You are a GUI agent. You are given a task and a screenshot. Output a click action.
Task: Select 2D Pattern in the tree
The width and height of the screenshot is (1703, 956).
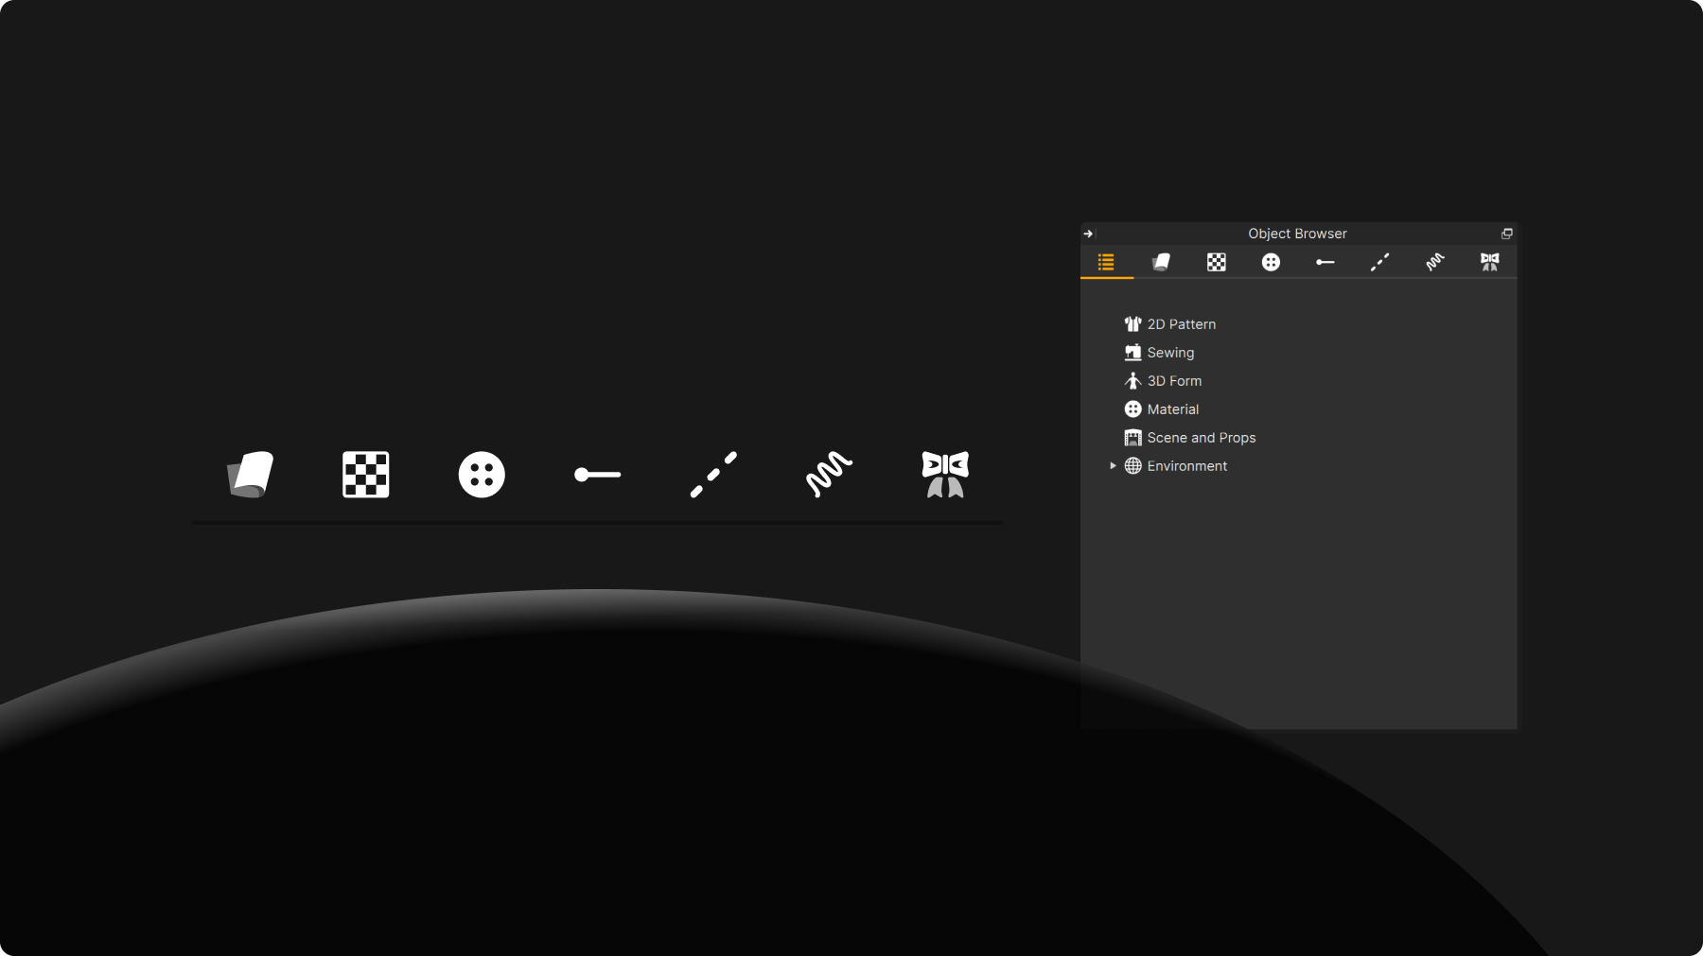[1182, 324]
